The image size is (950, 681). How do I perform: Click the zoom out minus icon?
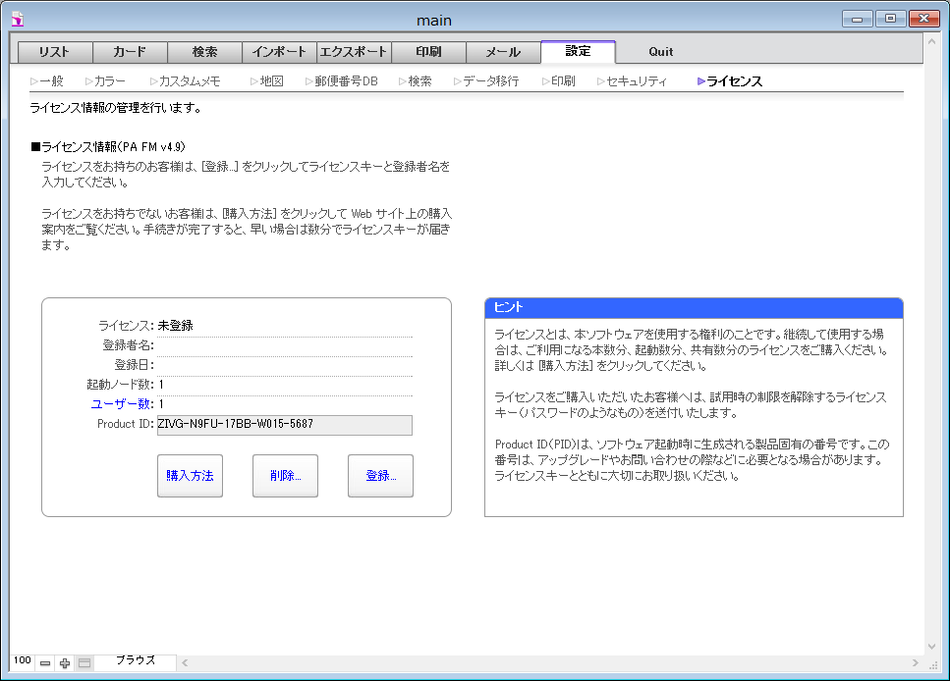point(45,663)
